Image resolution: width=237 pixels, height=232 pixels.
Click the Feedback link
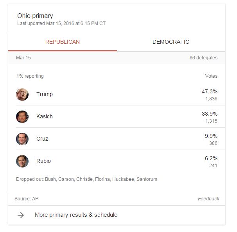click(208, 199)
